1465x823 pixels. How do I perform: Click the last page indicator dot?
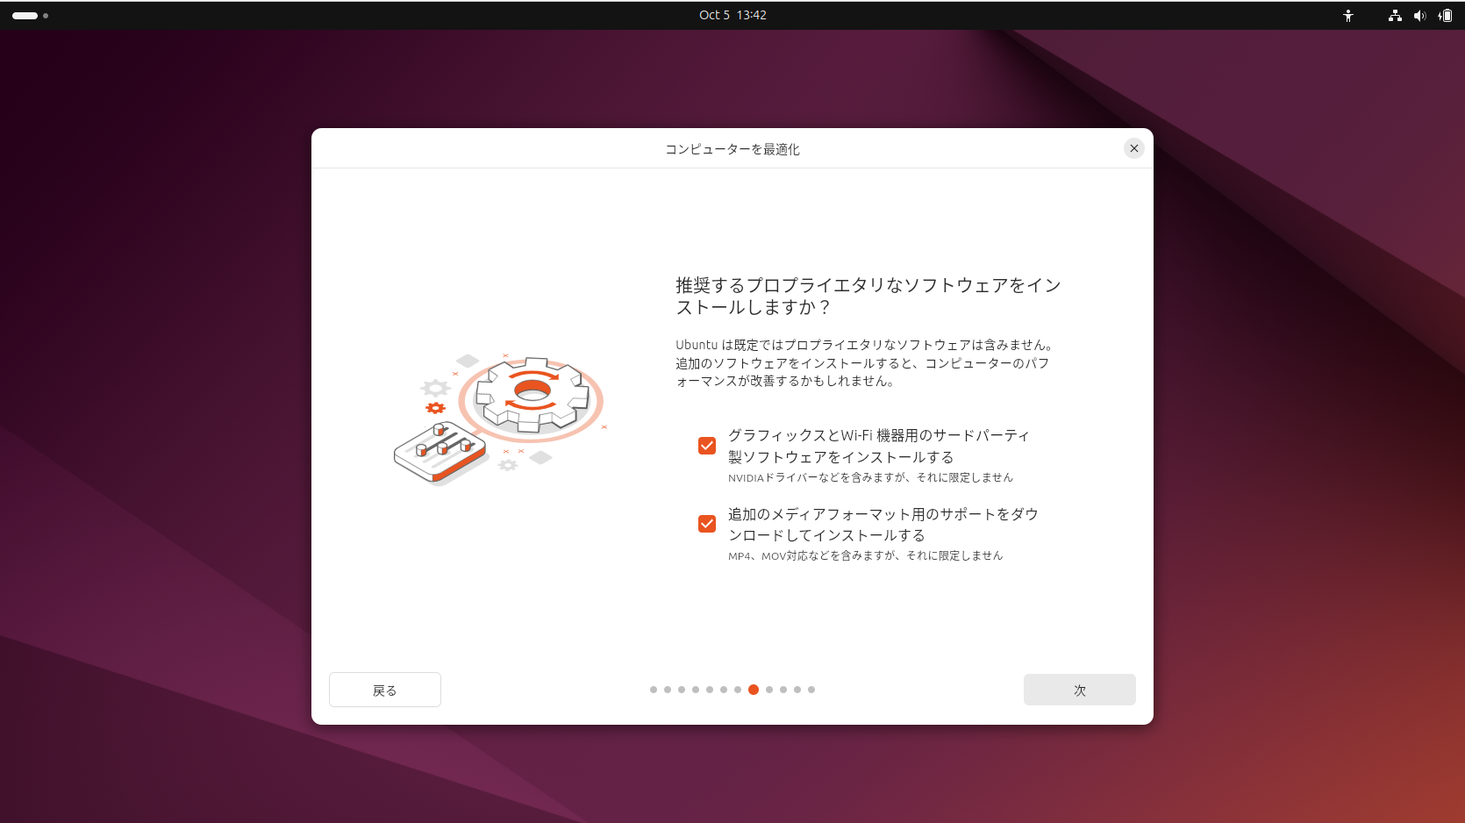click(x=811, y=690)
